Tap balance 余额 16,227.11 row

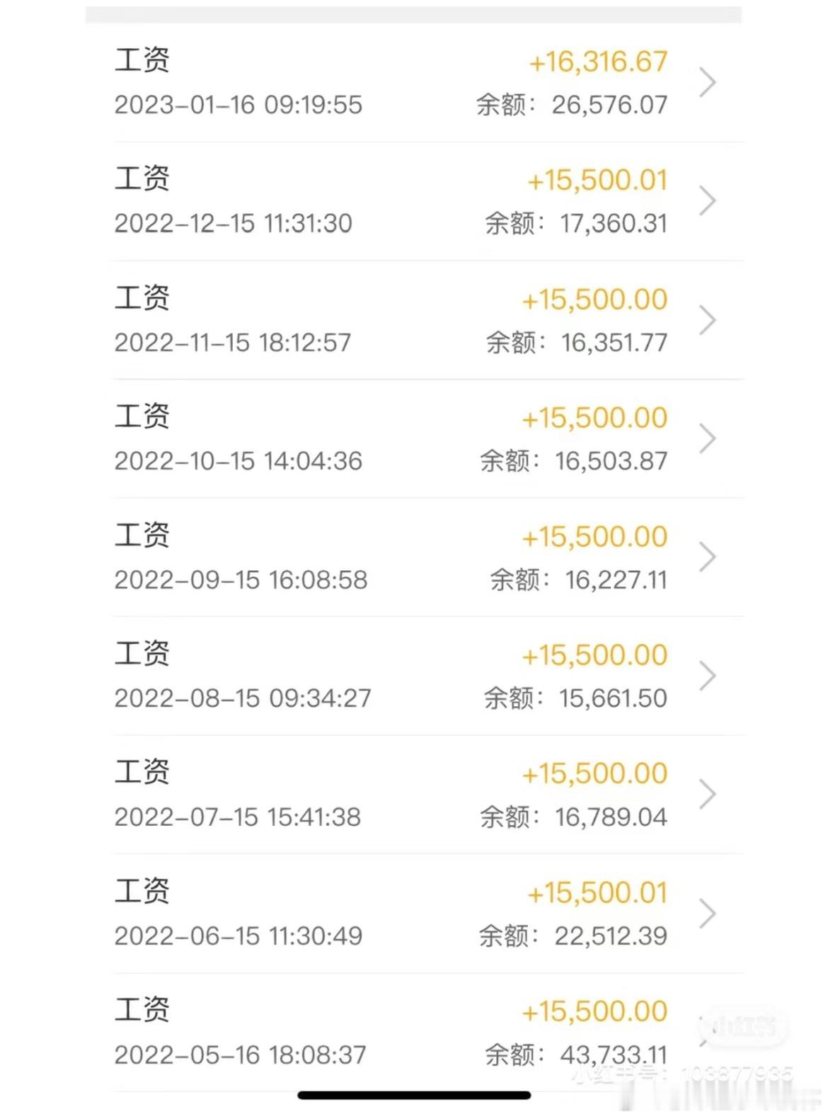(579, 580)
